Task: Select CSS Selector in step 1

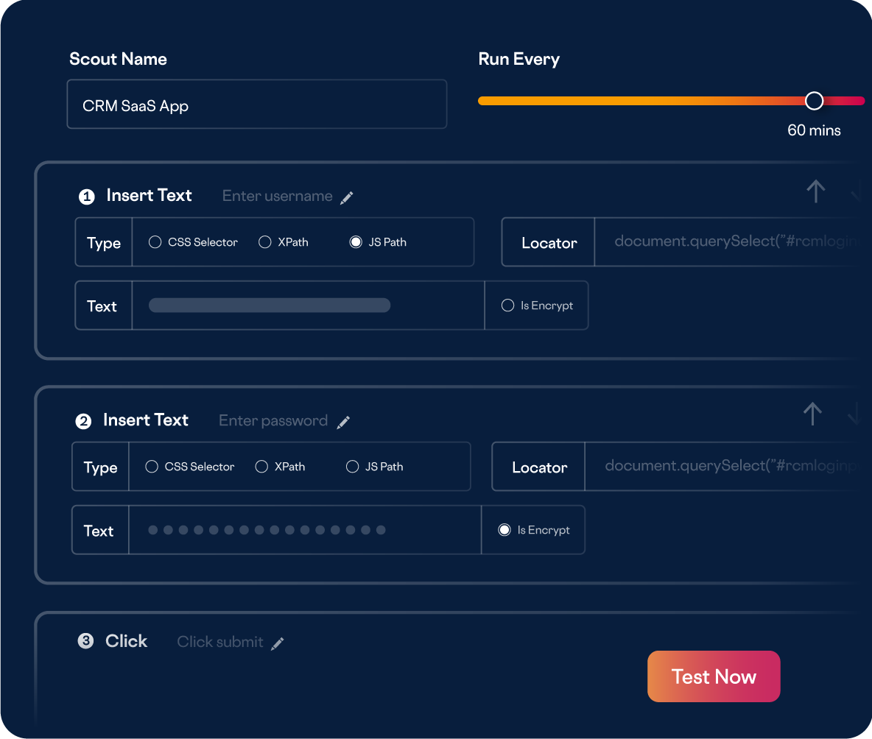Action: 155,242
